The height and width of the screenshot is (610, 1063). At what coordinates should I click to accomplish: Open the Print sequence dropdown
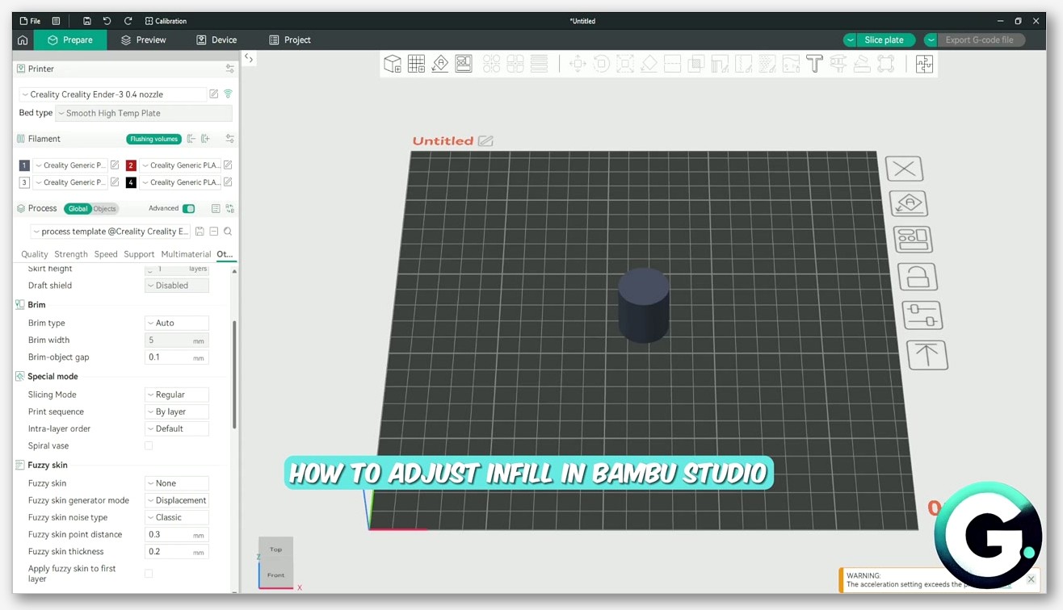177,412
